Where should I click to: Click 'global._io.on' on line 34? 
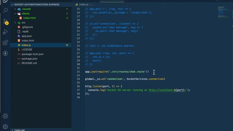click(x=95, y=79)
